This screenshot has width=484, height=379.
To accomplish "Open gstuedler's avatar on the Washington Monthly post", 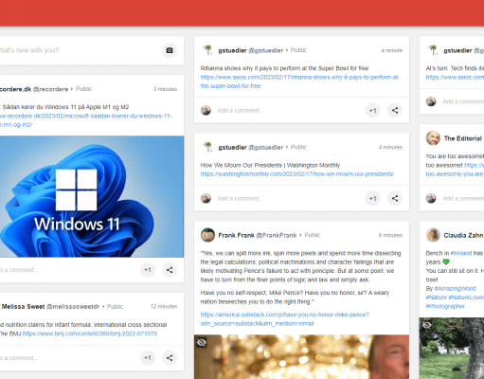I will [x=207, y=147].
